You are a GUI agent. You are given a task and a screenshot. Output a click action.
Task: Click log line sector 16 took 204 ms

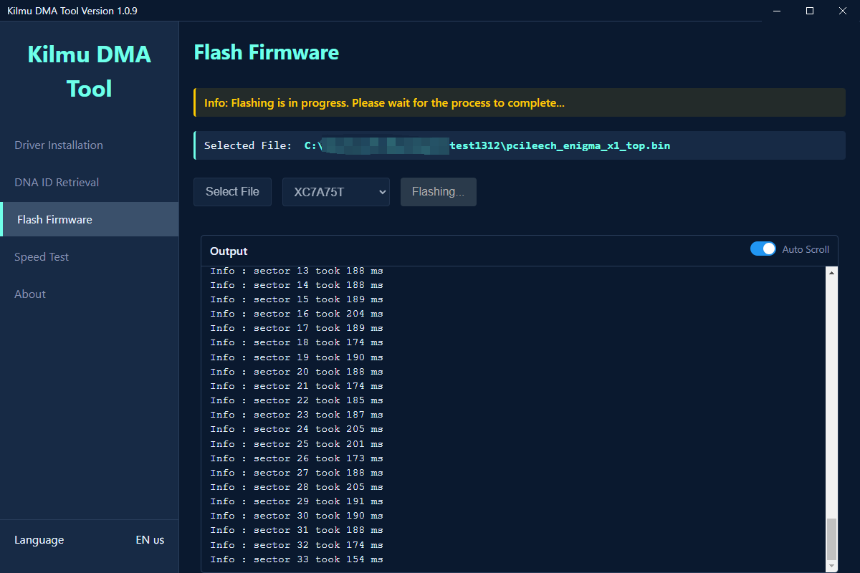[297, 314]
